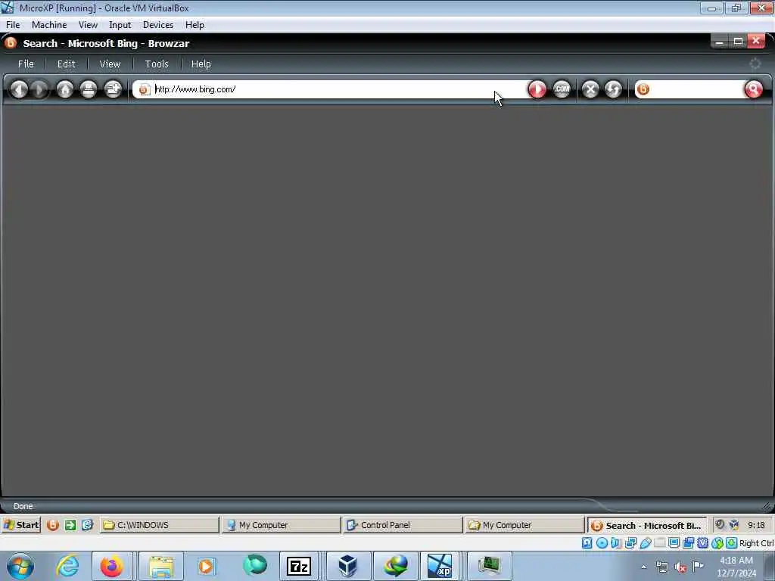Click the XP Start button

tap(21, 525)
